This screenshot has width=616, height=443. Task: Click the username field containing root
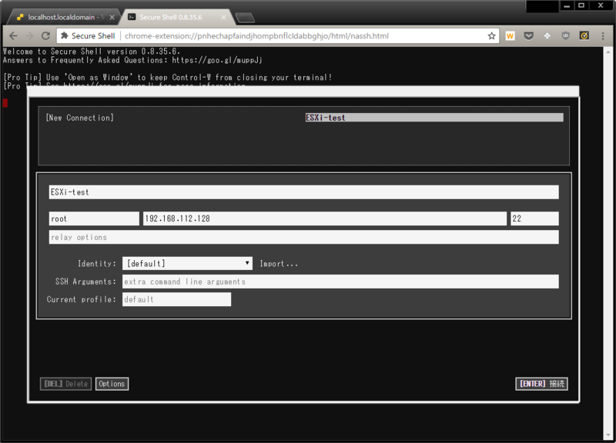point(94,218)
